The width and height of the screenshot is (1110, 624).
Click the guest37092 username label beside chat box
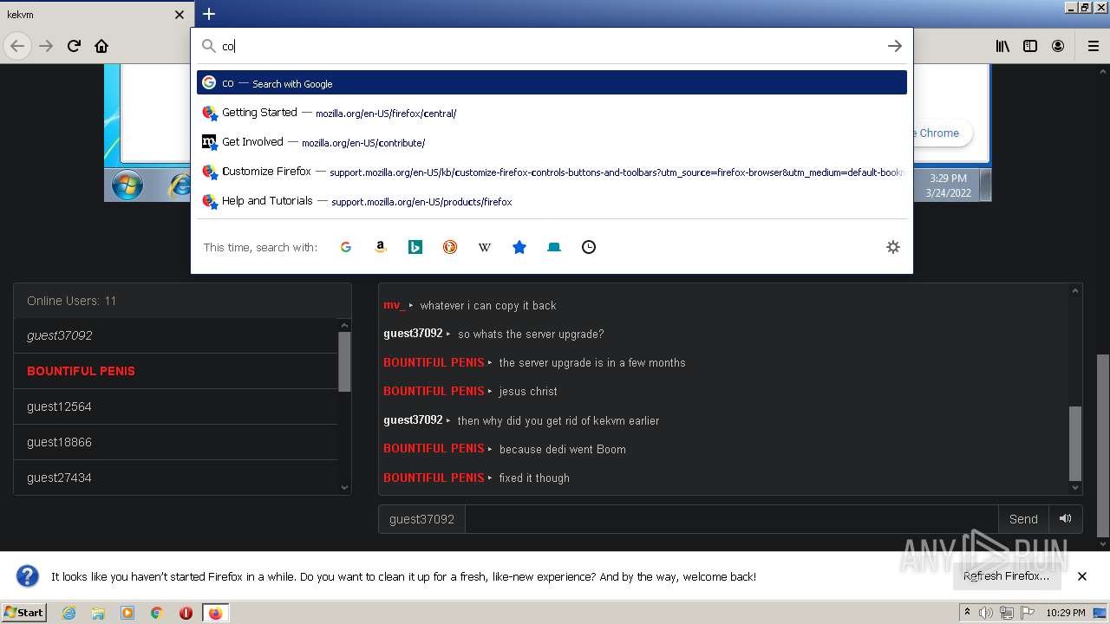pos(421,519)
